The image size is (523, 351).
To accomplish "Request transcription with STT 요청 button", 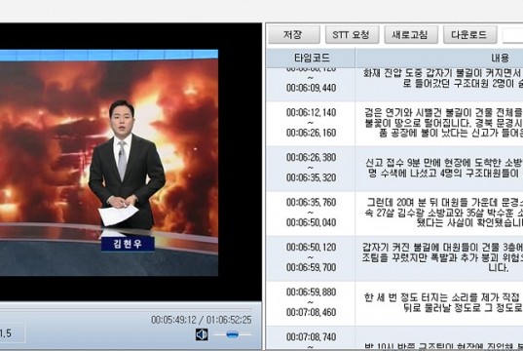I will 352,35.
